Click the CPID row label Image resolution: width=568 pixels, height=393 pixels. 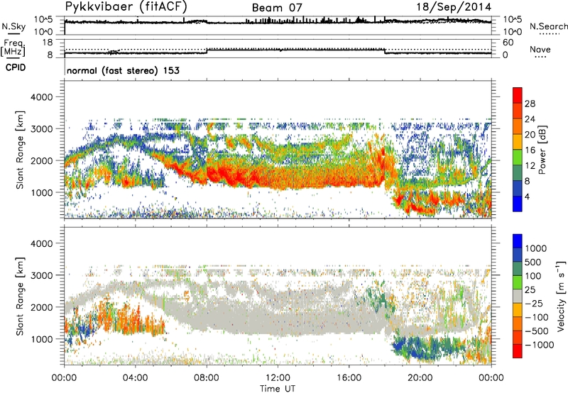(16, 67)
